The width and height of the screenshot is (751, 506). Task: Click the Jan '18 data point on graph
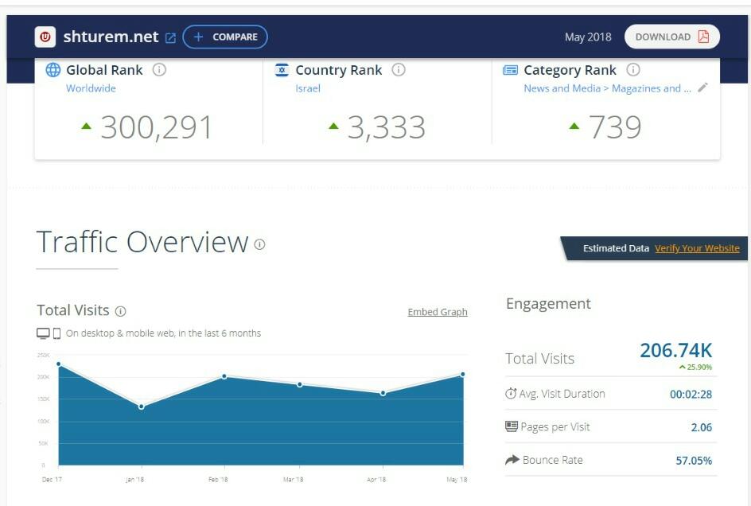[142, 407]
